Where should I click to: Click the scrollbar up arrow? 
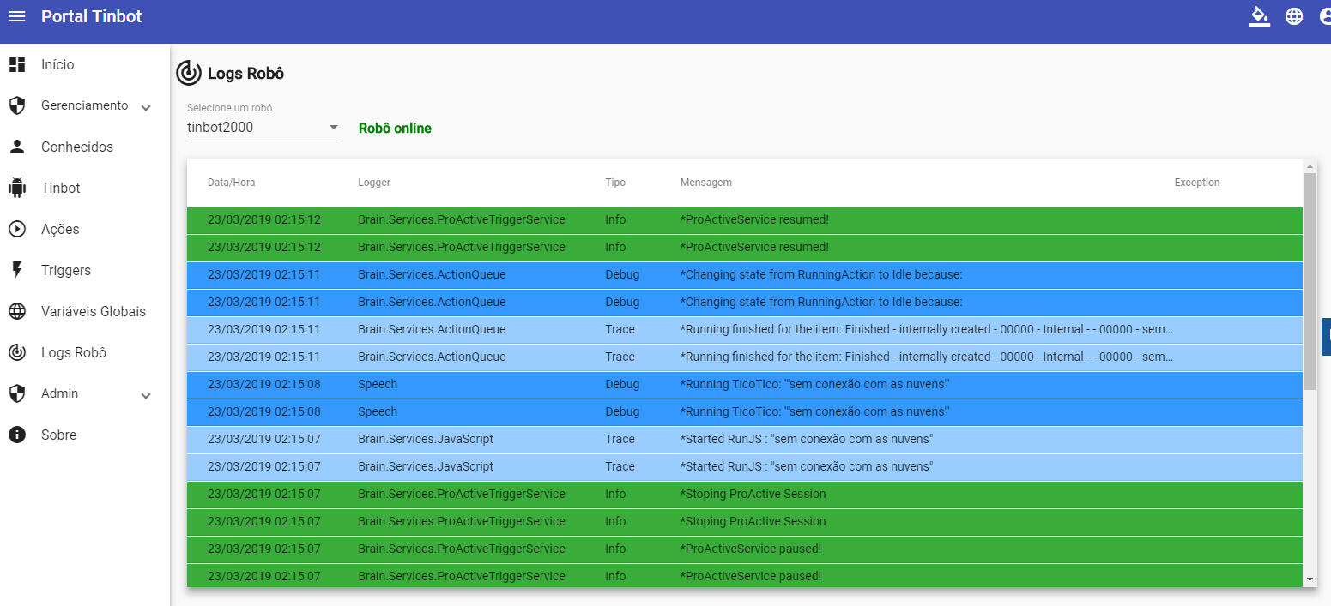1310,165
